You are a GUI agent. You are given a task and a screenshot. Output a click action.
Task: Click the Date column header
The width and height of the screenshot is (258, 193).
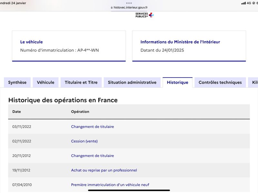tap(17, 112)
